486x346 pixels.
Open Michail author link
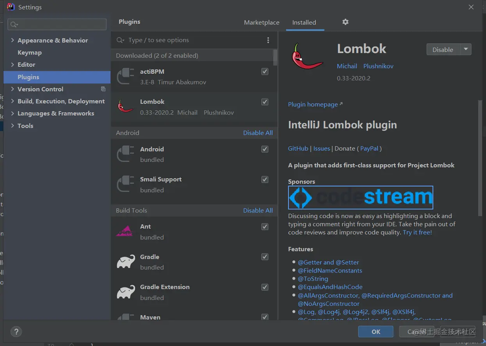click(347, 66)
